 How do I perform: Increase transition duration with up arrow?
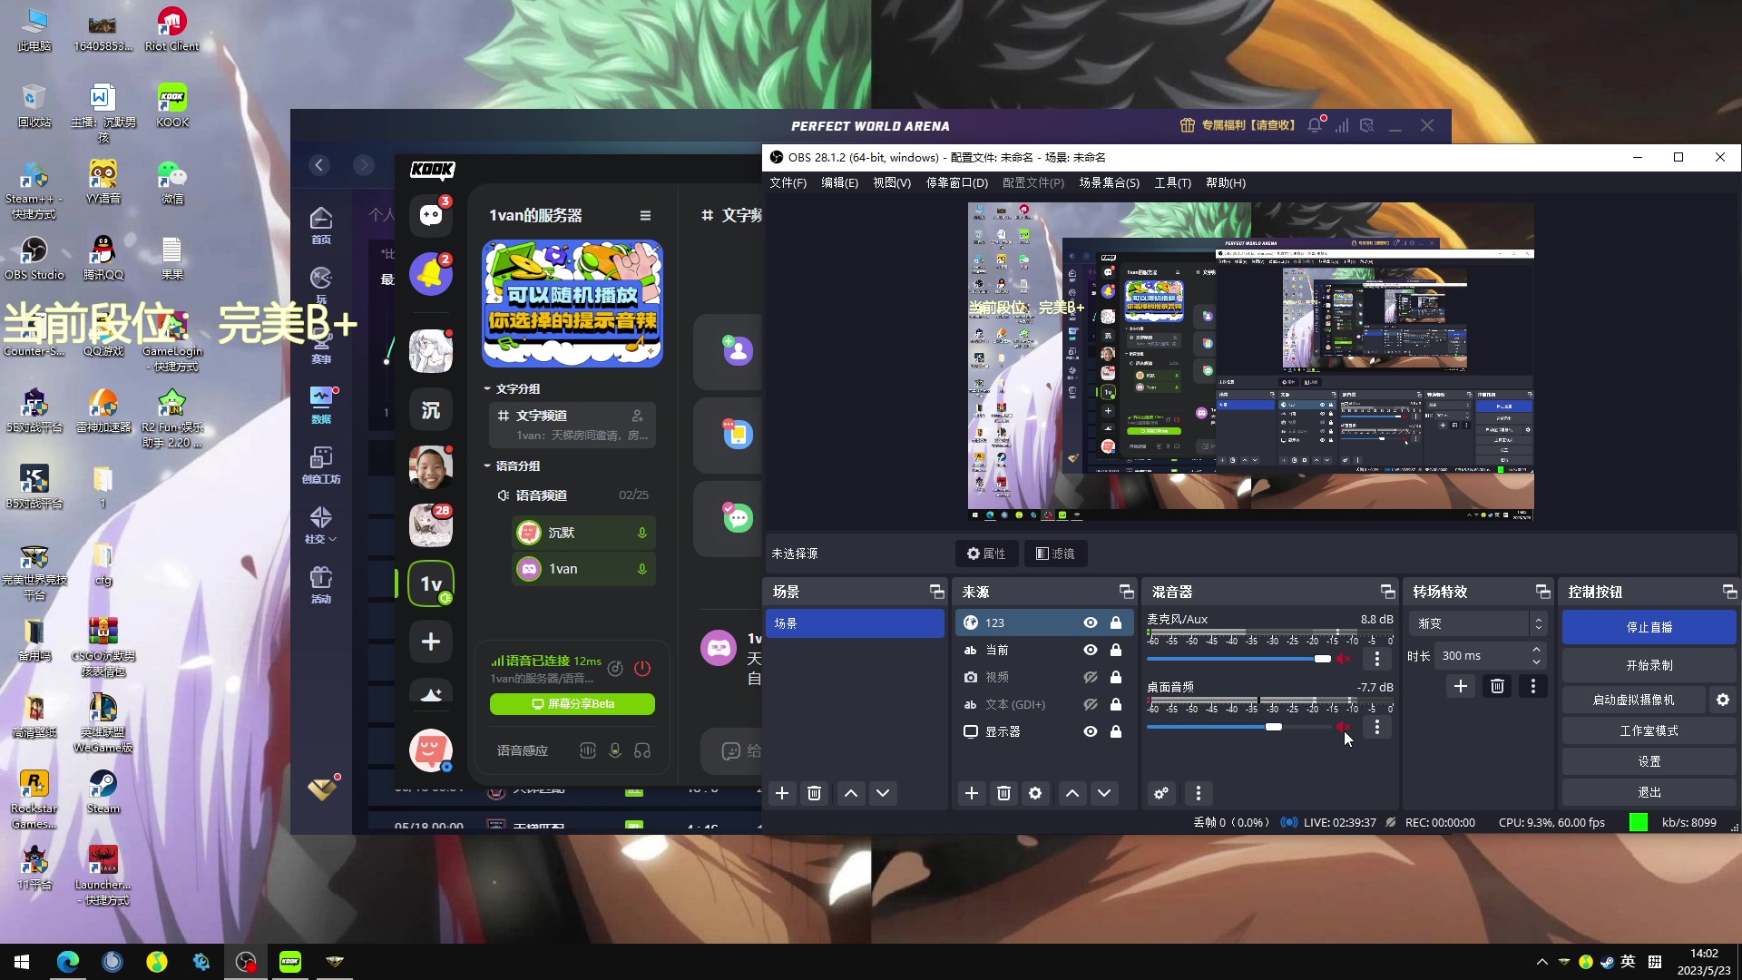tap(1536, 650)
